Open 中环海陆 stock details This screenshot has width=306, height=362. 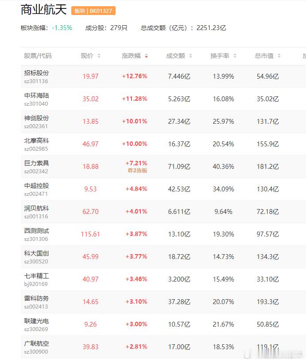[x=36, y=95]
